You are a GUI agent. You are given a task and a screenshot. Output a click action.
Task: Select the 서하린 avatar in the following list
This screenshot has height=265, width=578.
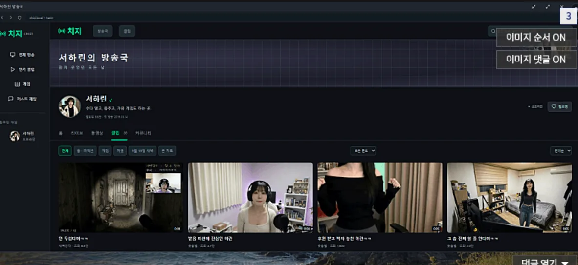[x=14, y=136]
